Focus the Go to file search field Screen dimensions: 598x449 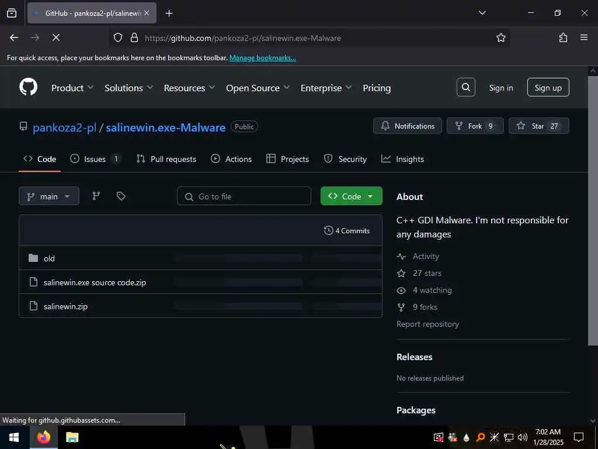point(244,196)
